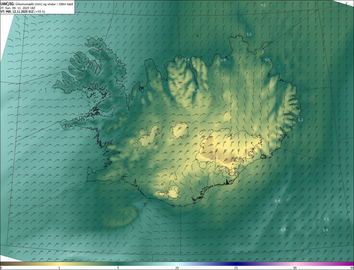This screenshot has height=270, width=354.
Task: Click the 6.5 value over the southeast ocean
Action: click(x=326, y=219)
